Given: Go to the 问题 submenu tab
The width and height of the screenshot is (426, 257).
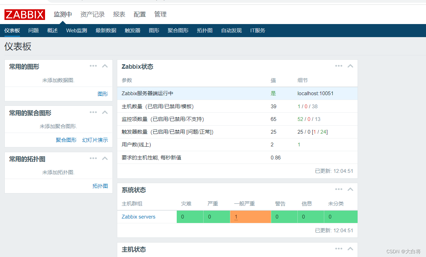Looking at the screenshot, I should click(34, 31).
